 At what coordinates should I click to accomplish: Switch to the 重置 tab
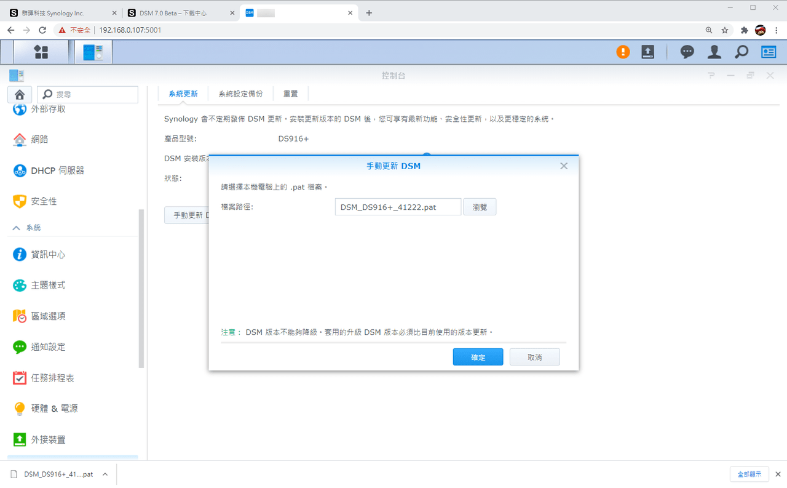(291, 94)
